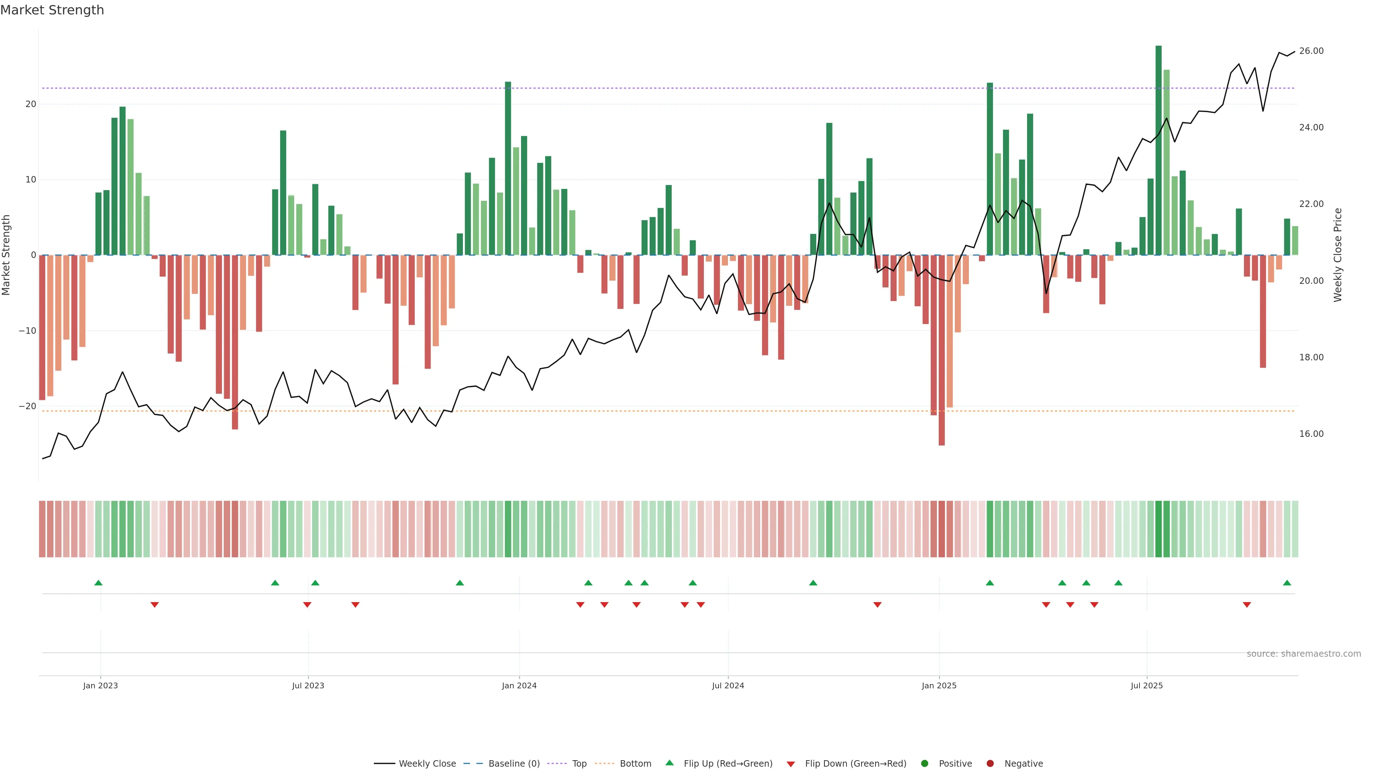Click Flip Up green triangle legend icon
The image size is (1379, 776).
point(669,763)
